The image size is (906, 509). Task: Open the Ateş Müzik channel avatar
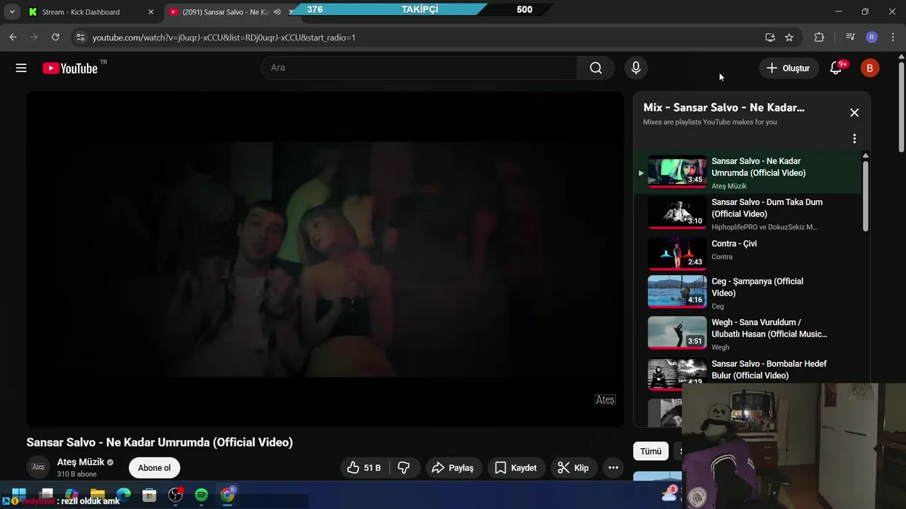[38, 467]
